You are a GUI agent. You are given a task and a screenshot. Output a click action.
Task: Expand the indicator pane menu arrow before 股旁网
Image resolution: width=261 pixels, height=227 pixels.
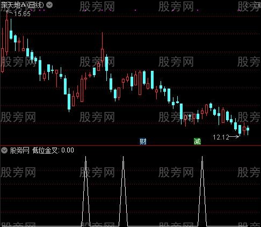[4, 150]
